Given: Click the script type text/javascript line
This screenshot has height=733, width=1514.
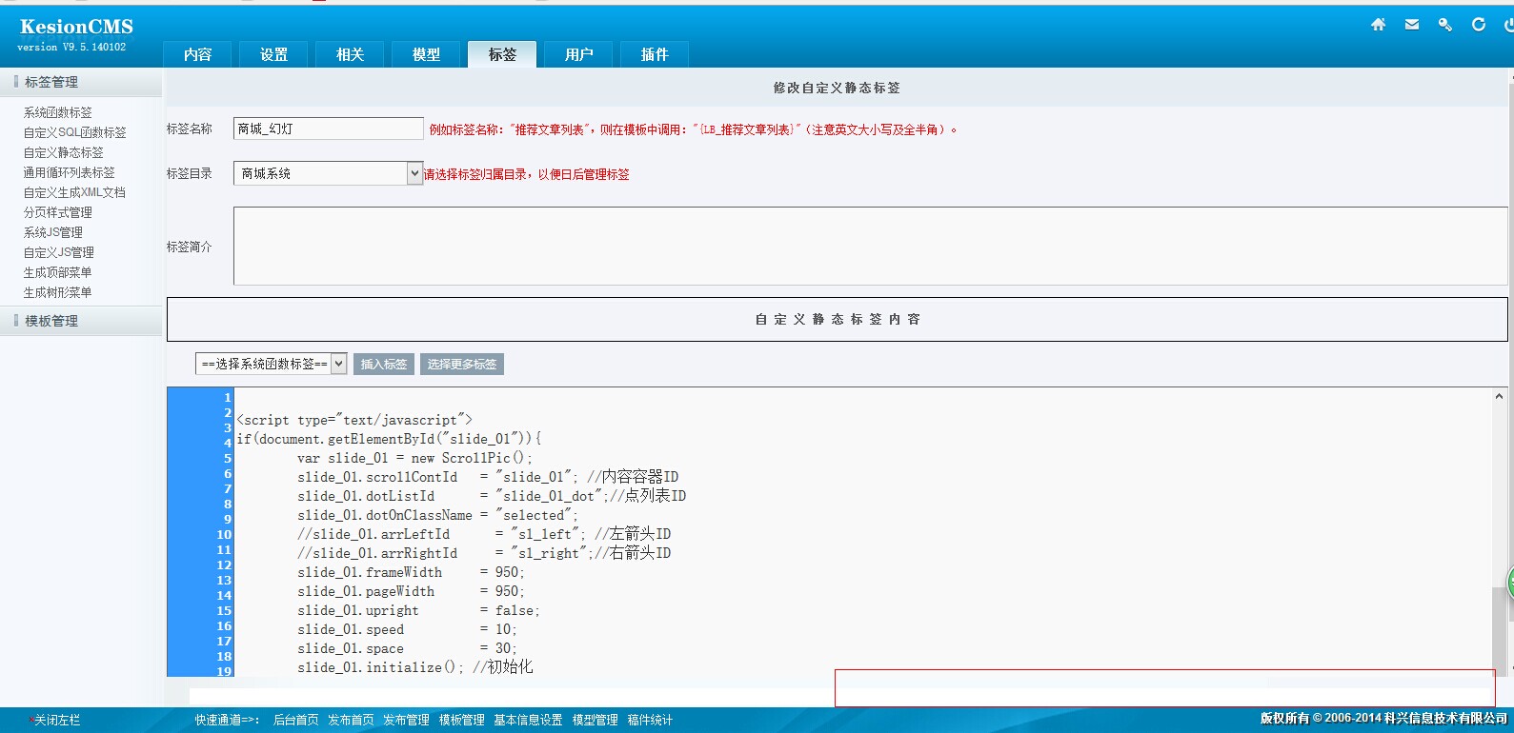Looking at the screenshot, I should coord(354,420).
